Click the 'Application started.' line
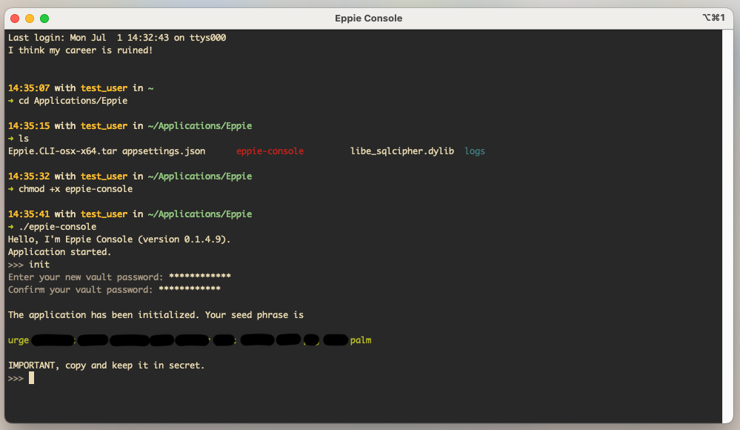 tap(59, 252)
